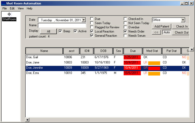Sort by the Name column header
This screenshot has height=123, width=195.
click(x=44, y=51)
